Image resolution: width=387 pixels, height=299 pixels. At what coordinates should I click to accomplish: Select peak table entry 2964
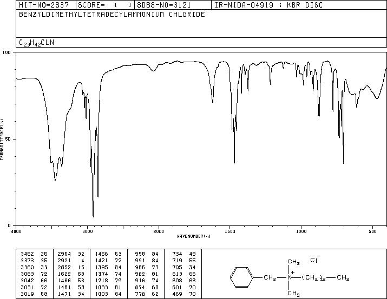point(64,254)
